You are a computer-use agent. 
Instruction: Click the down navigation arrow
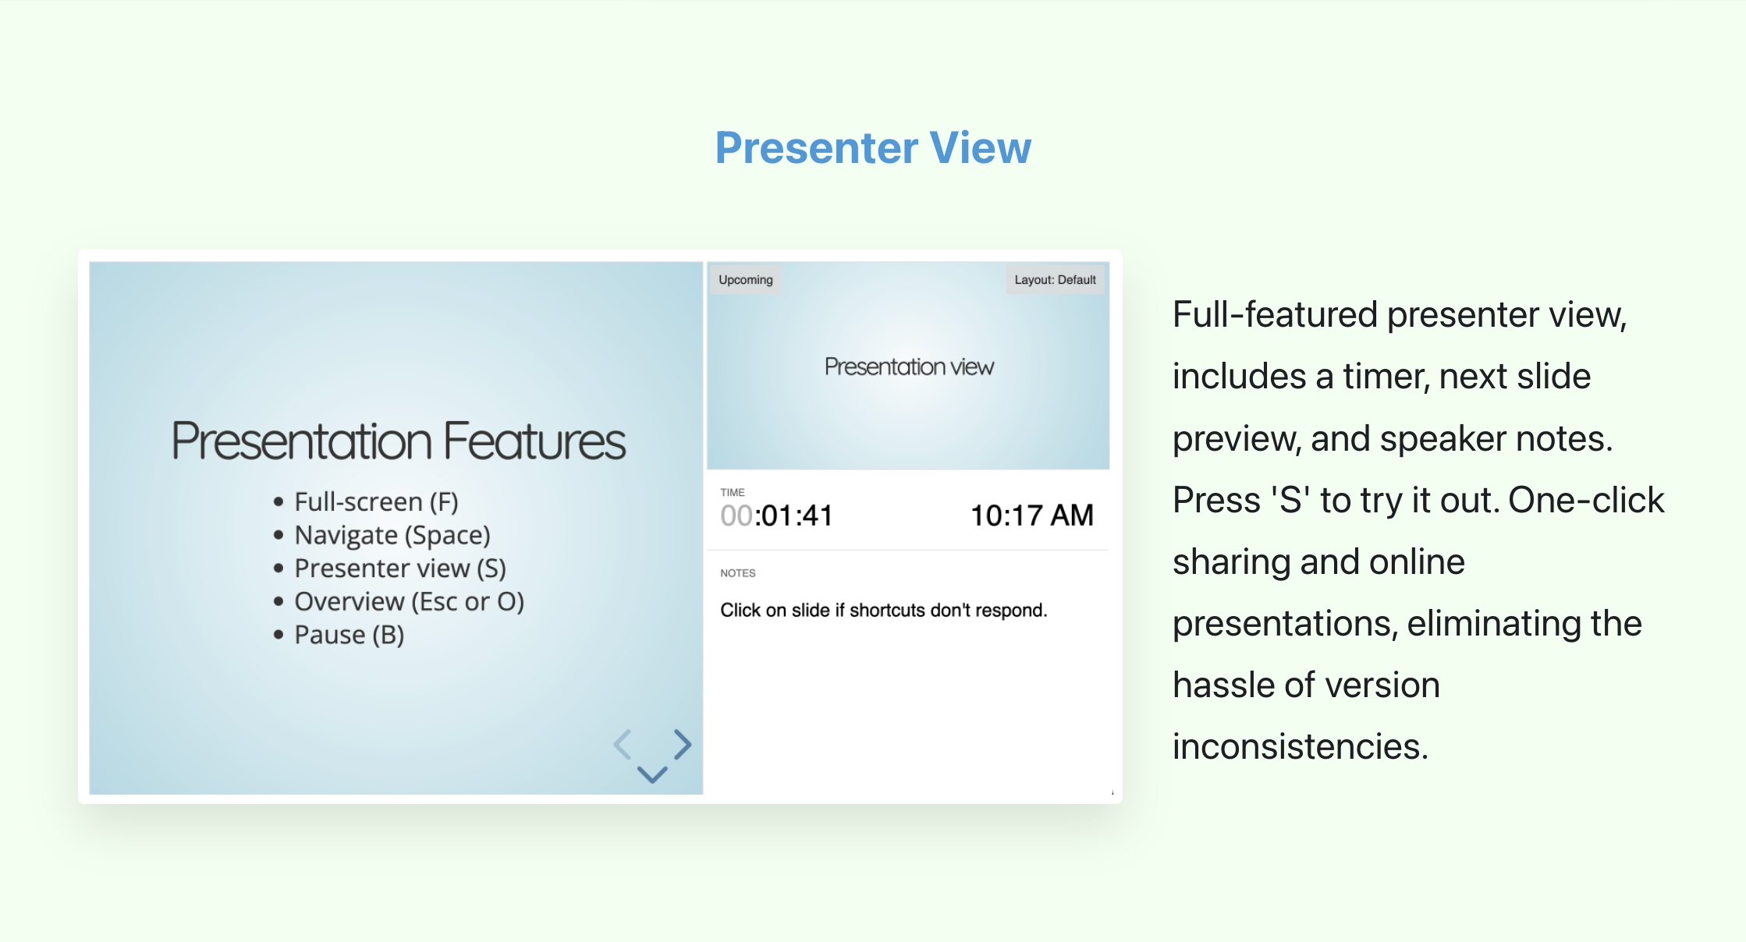pyautogui.click(x=652, y=774)
